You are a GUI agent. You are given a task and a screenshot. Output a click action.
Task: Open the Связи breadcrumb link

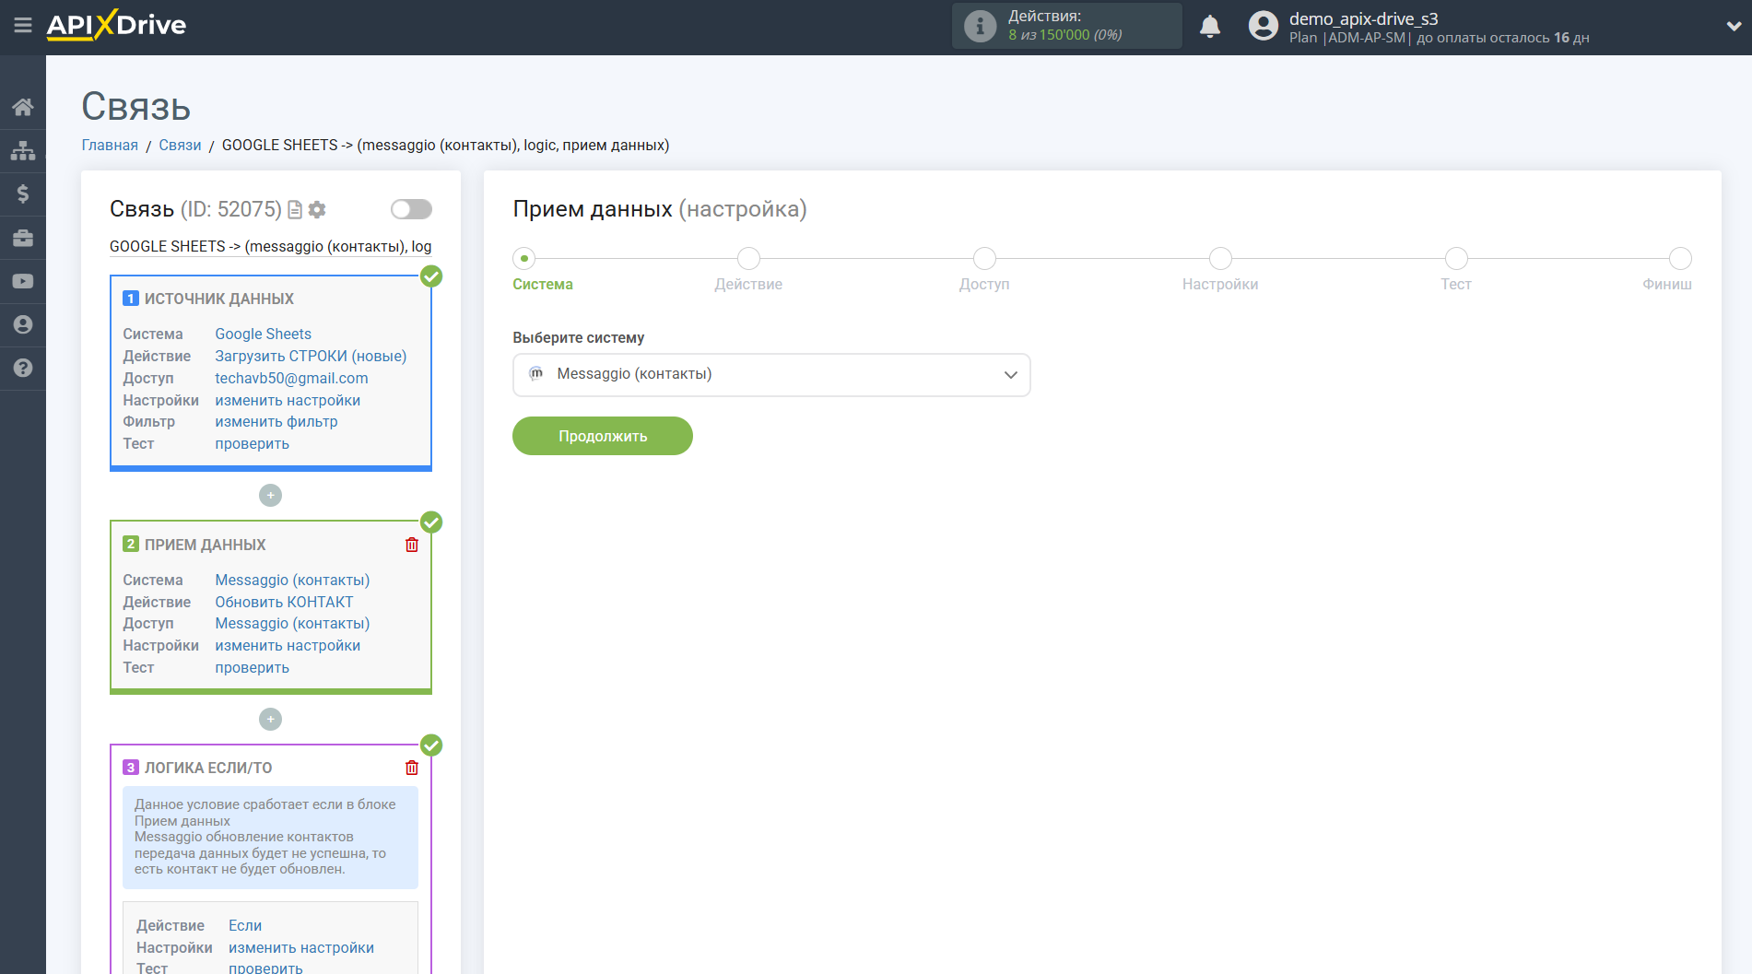[180, 146]
